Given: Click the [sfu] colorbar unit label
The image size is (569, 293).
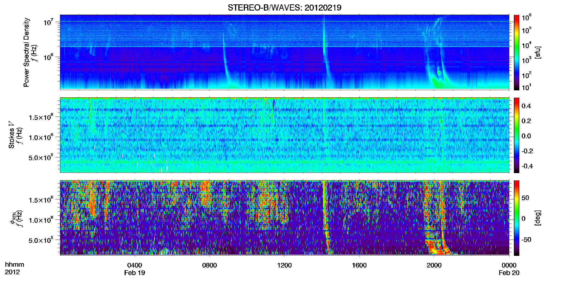Looking at the screenshot, I should tap(538, 52).
